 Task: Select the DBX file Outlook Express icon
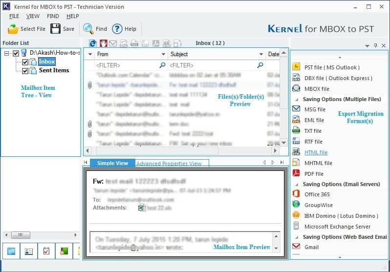coord(296,78)
